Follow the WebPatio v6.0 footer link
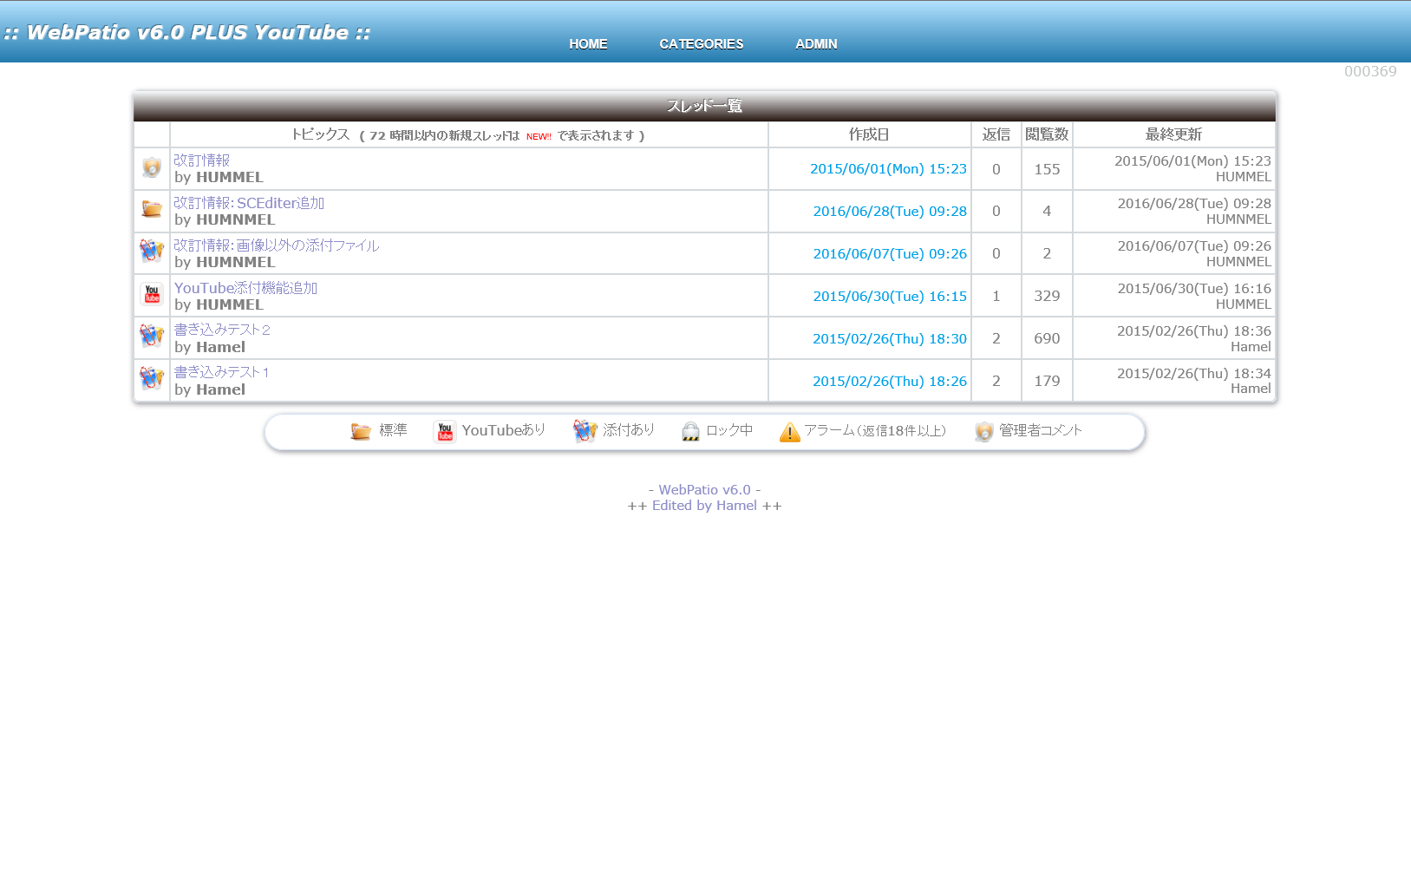 [x=705, y=490]
